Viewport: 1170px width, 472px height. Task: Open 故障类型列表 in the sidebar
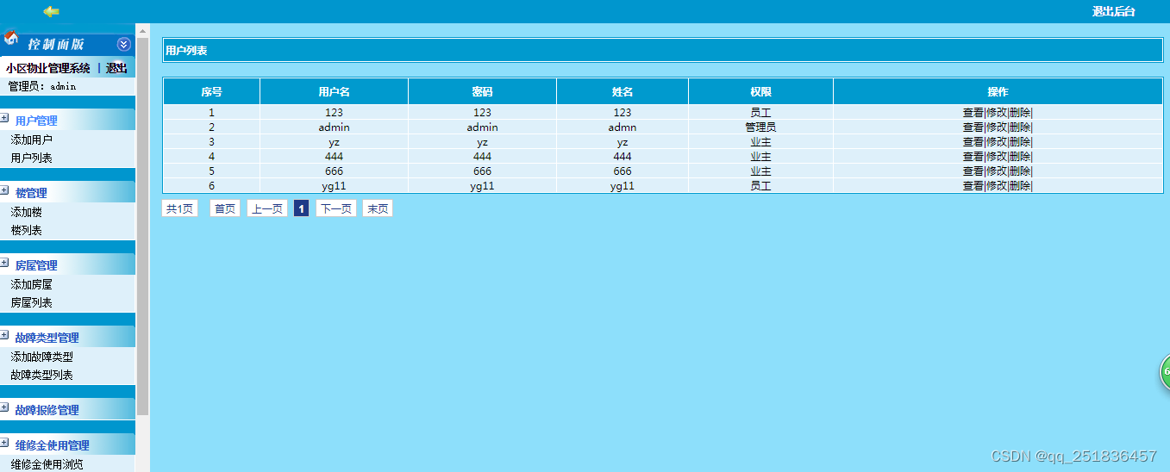[42, 376]
